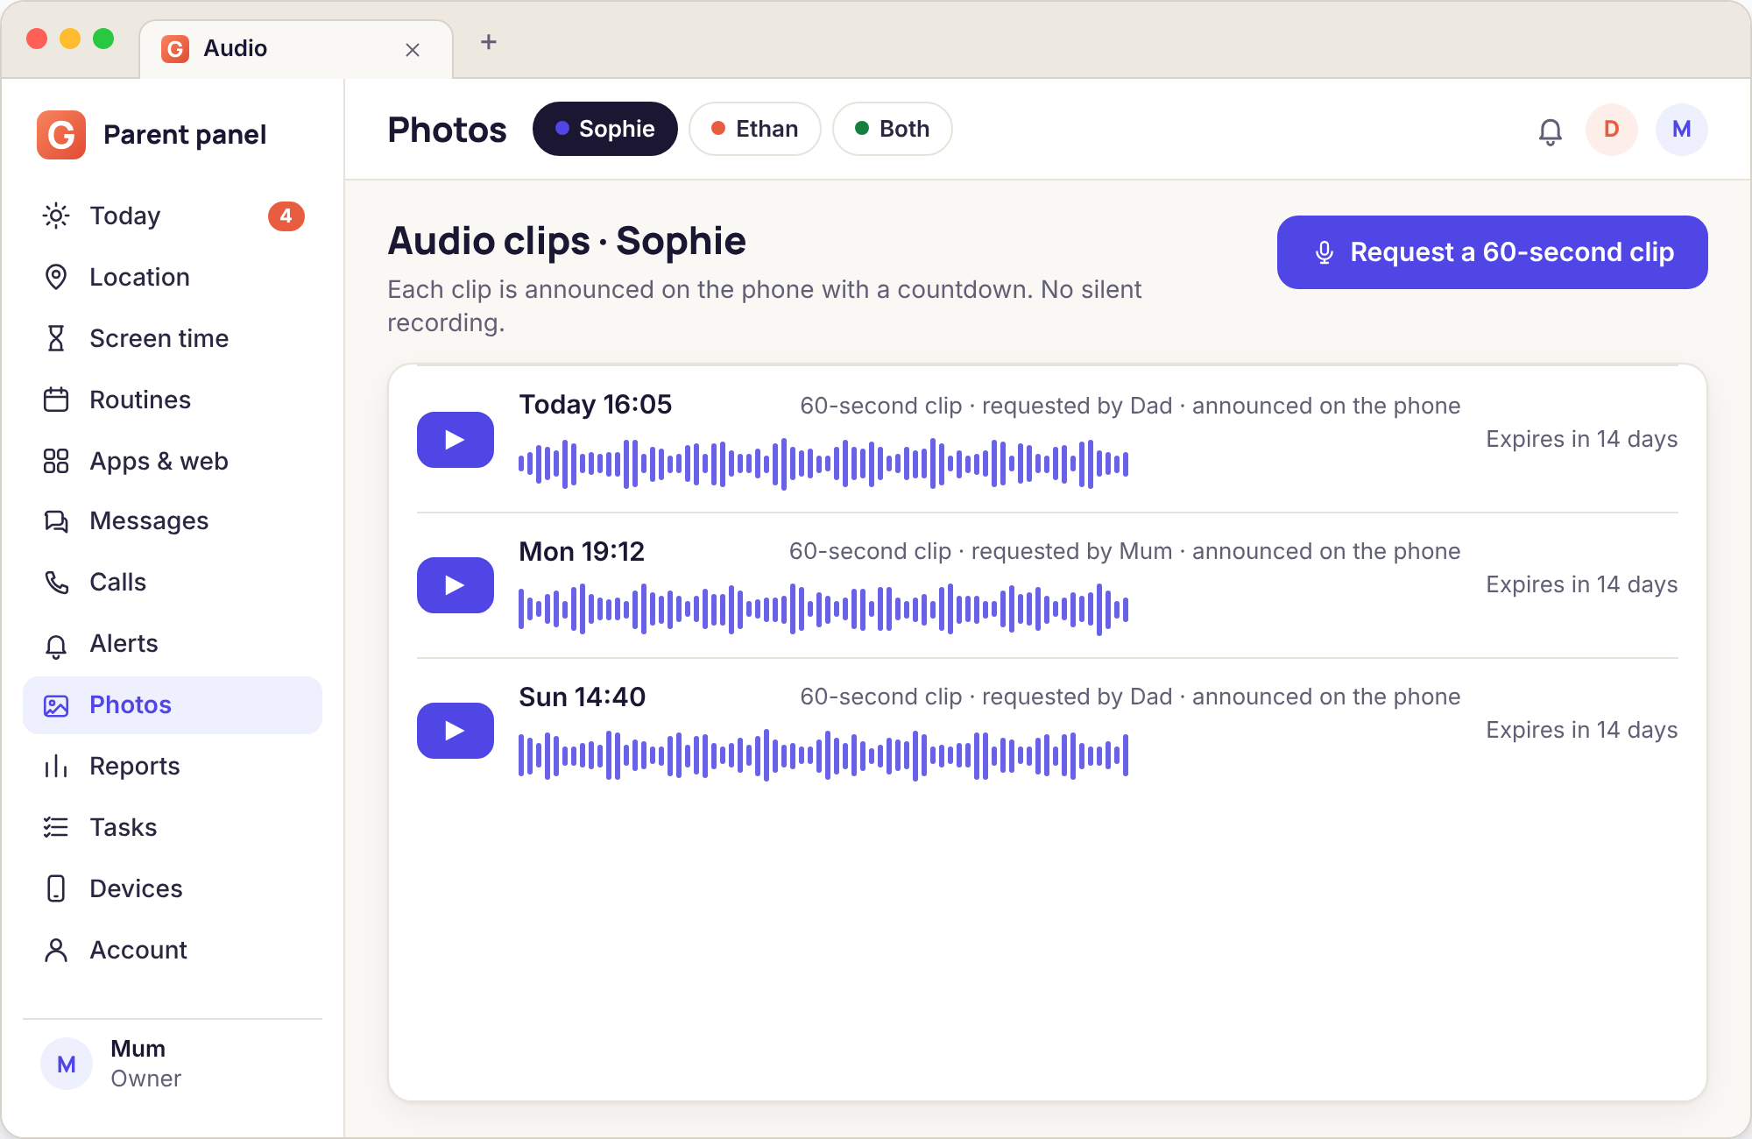Open the Alerts section link
1752x1139 pixels.
click(173, 644)
